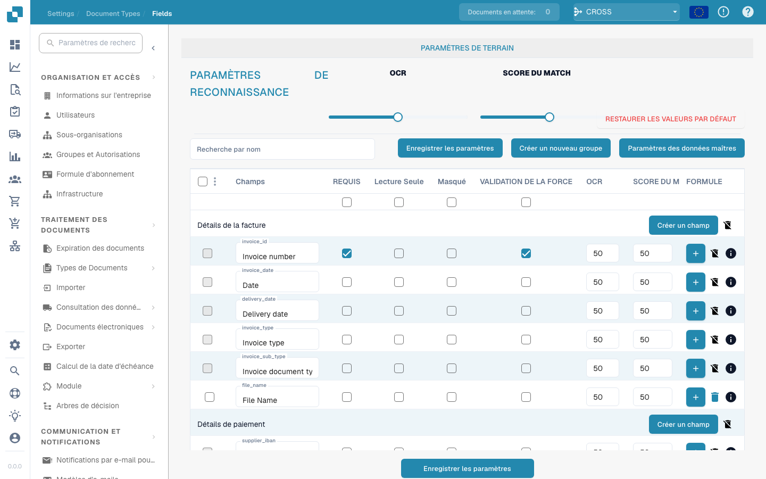The width and height of the screenshot is (766, 479).
Task: Click the OCR slider handle
Action: tap(398, 117)
